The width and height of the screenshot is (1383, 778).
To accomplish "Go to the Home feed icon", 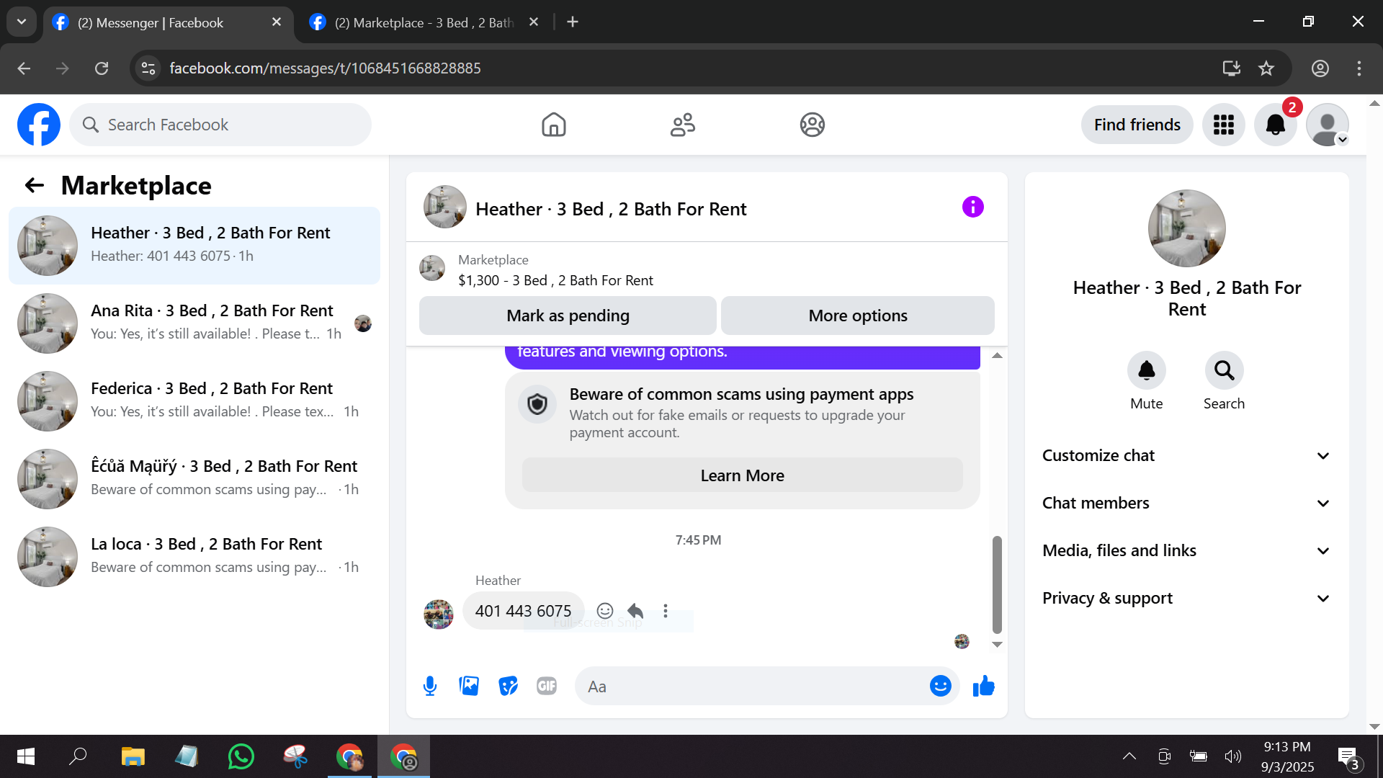I will (x=553, y=125).
